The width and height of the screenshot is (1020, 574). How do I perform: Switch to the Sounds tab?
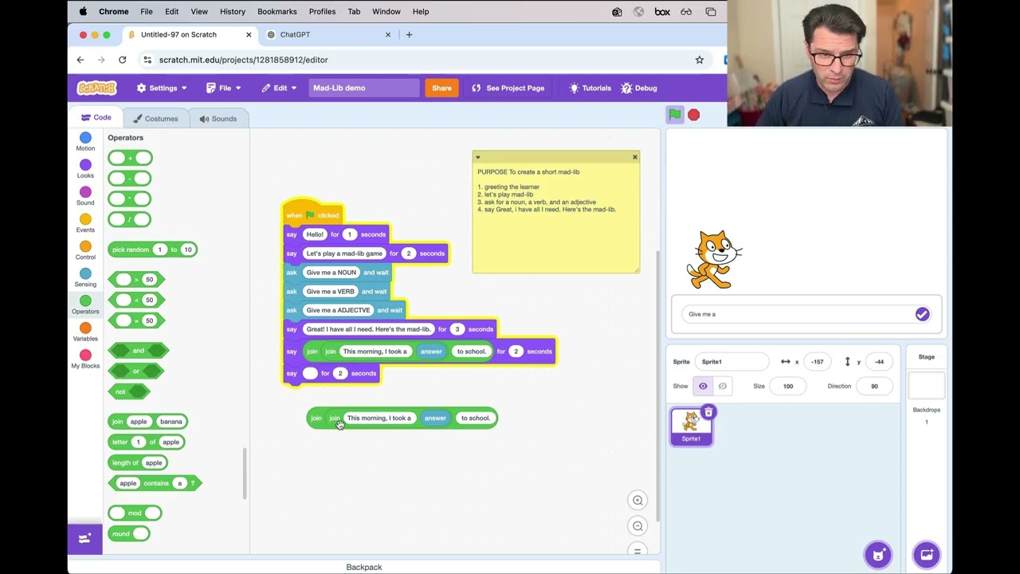point(218,118)
